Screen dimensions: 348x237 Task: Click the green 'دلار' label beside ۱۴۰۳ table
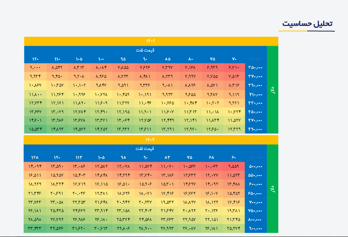click(273, 188)
